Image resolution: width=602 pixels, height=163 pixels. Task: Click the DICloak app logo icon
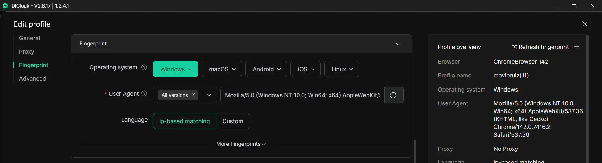pyautogui.click(x=5, y=6)
